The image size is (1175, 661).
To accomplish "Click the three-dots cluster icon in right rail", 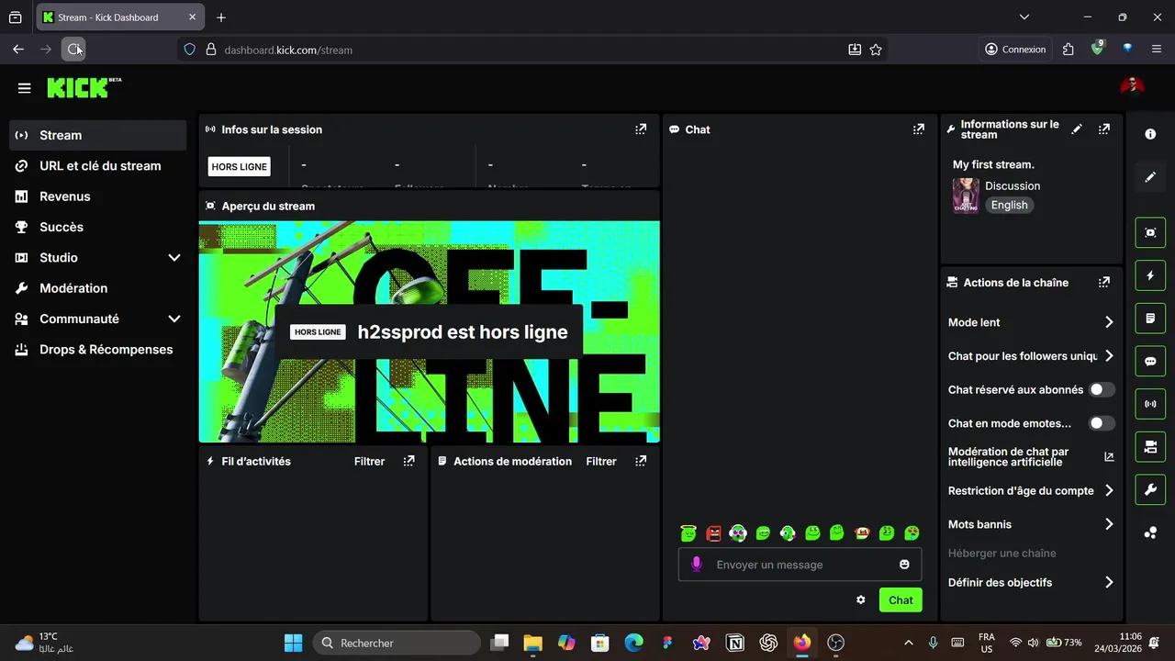I will [x=1150, y=532].
